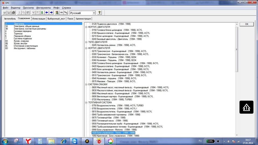Collapse the ТОПЛИВНАЯ СИСТЕМА tree group

pos(86,103)
